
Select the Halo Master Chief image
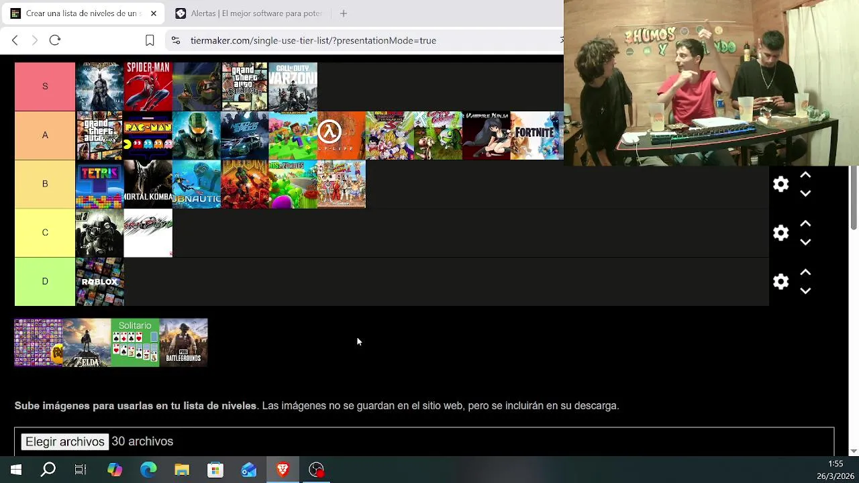[x=197, y=136]
